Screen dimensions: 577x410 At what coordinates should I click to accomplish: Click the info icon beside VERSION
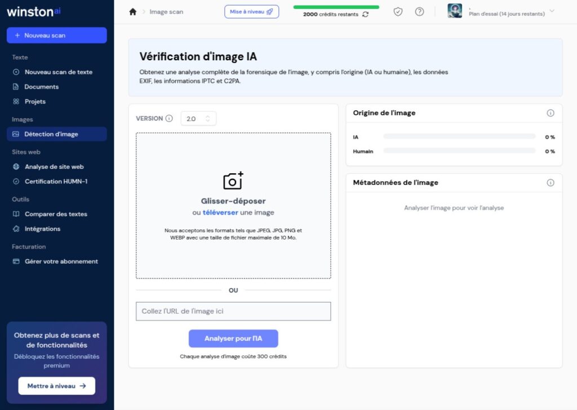pyautogui.click(x=168, y=119)
